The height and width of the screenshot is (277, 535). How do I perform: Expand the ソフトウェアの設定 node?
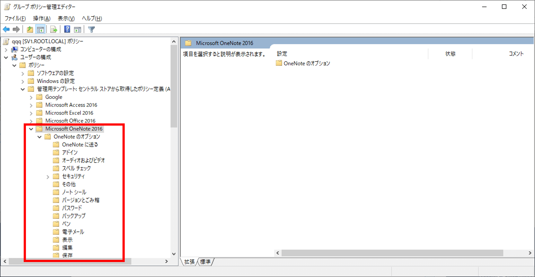[x=23, y=73]
